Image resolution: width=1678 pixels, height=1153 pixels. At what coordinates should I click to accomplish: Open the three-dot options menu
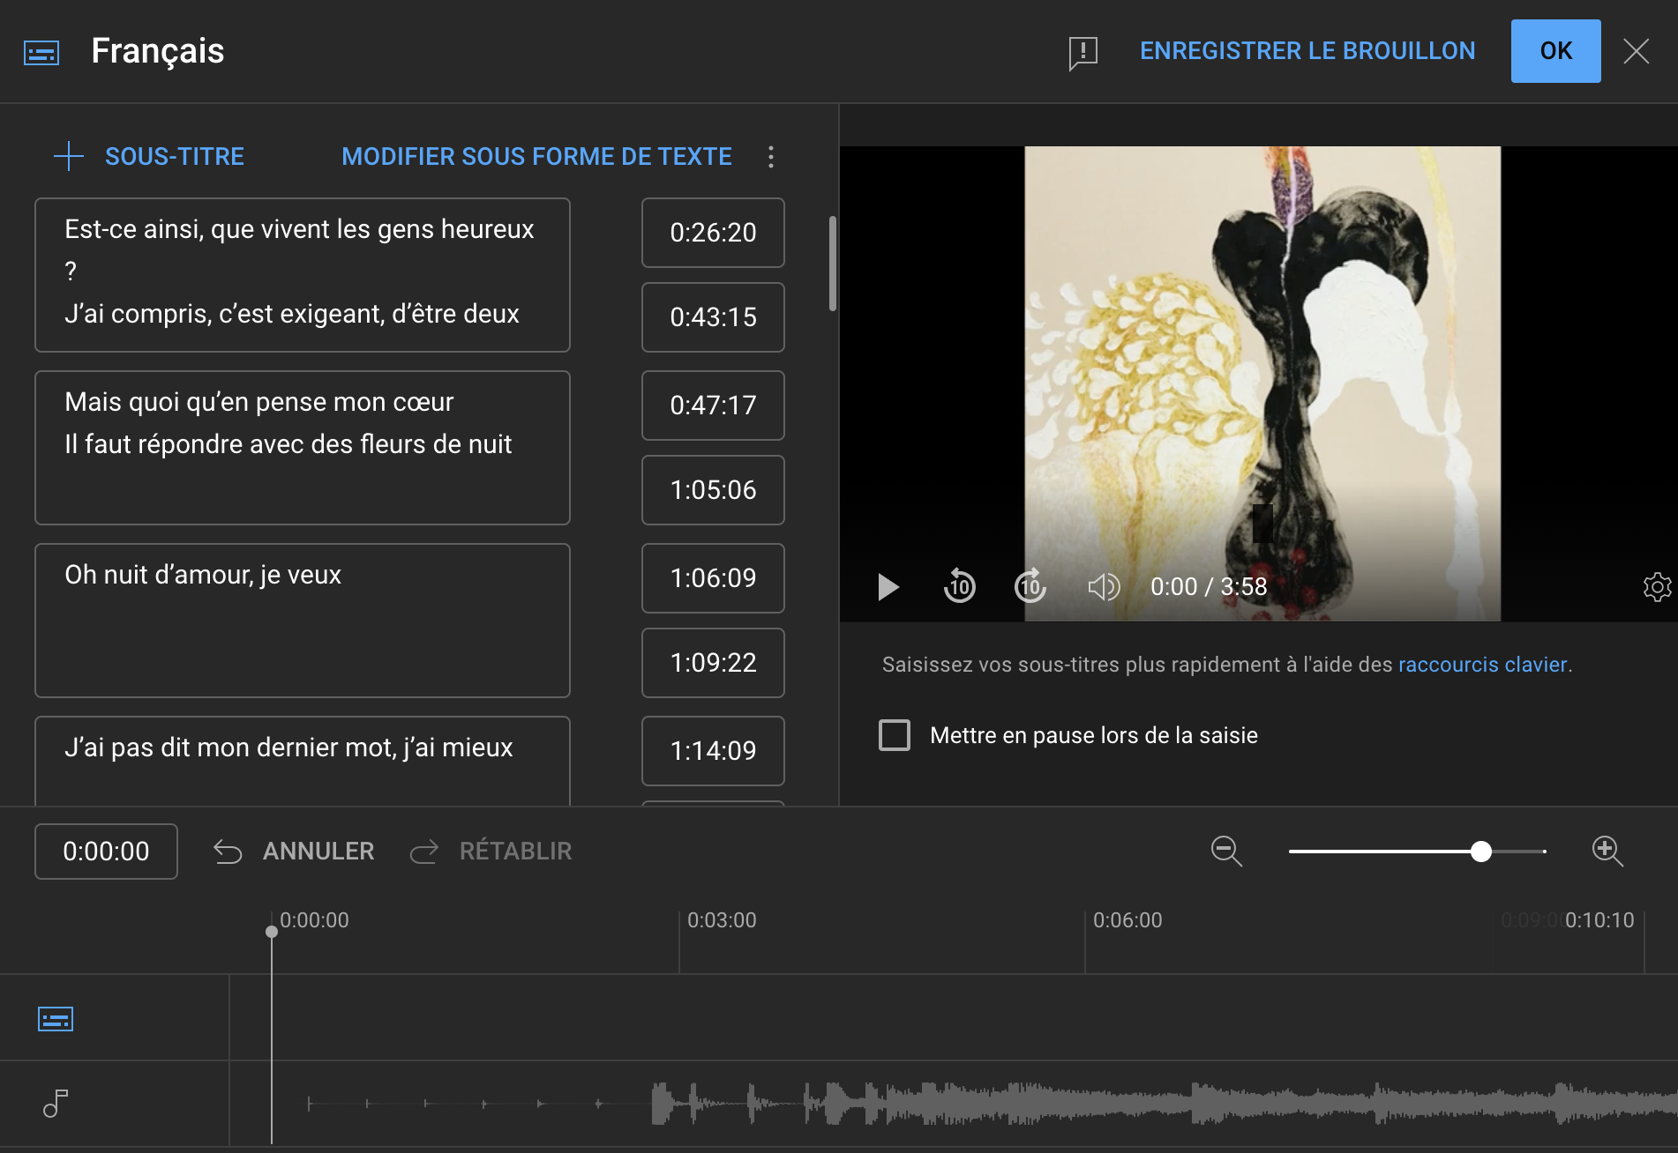click(x=771, y=157)
